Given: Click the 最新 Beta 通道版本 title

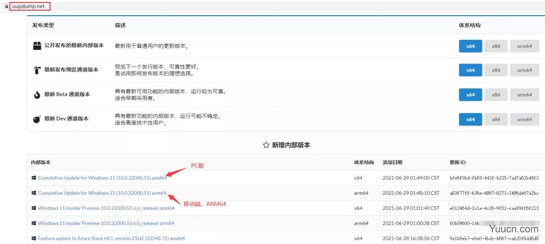Looking at the screenshot, I should point(67,94).
